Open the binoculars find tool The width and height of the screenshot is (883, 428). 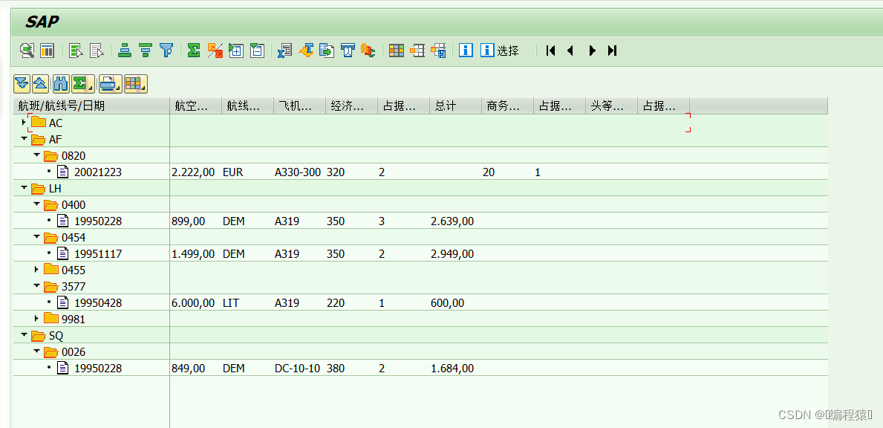(60, 84)
